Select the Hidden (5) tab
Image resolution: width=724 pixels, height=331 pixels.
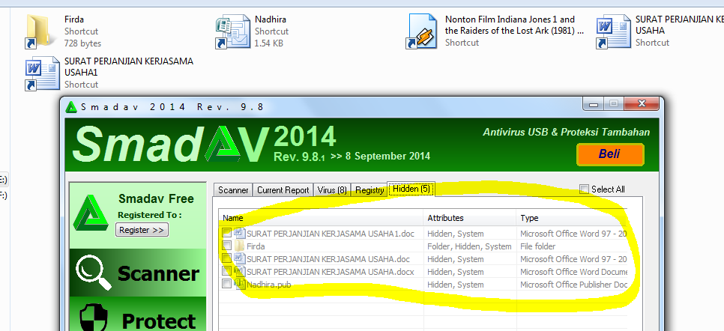(411, 189)
